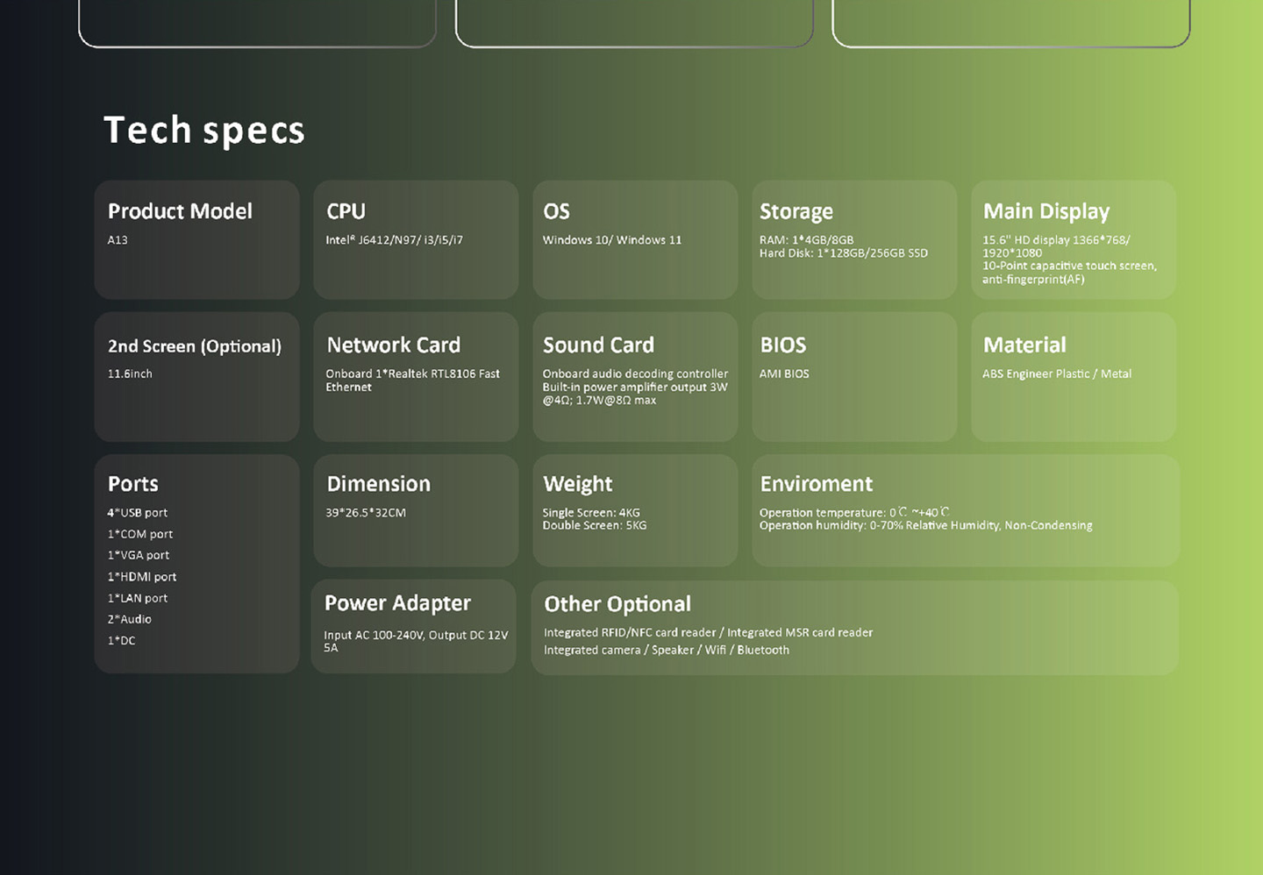Click the 1*LAN port entry
Viewport: 1263px width, 875px height.
138,598
